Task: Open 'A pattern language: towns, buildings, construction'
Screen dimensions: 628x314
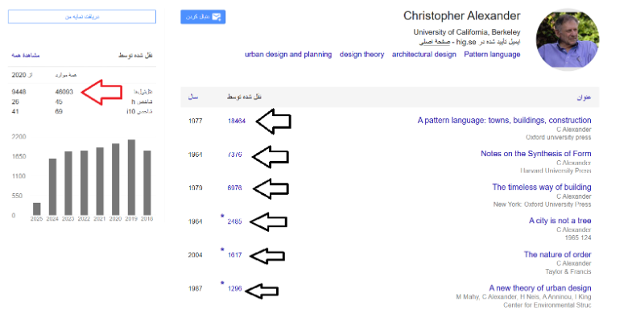Action: tap(504, 120)
